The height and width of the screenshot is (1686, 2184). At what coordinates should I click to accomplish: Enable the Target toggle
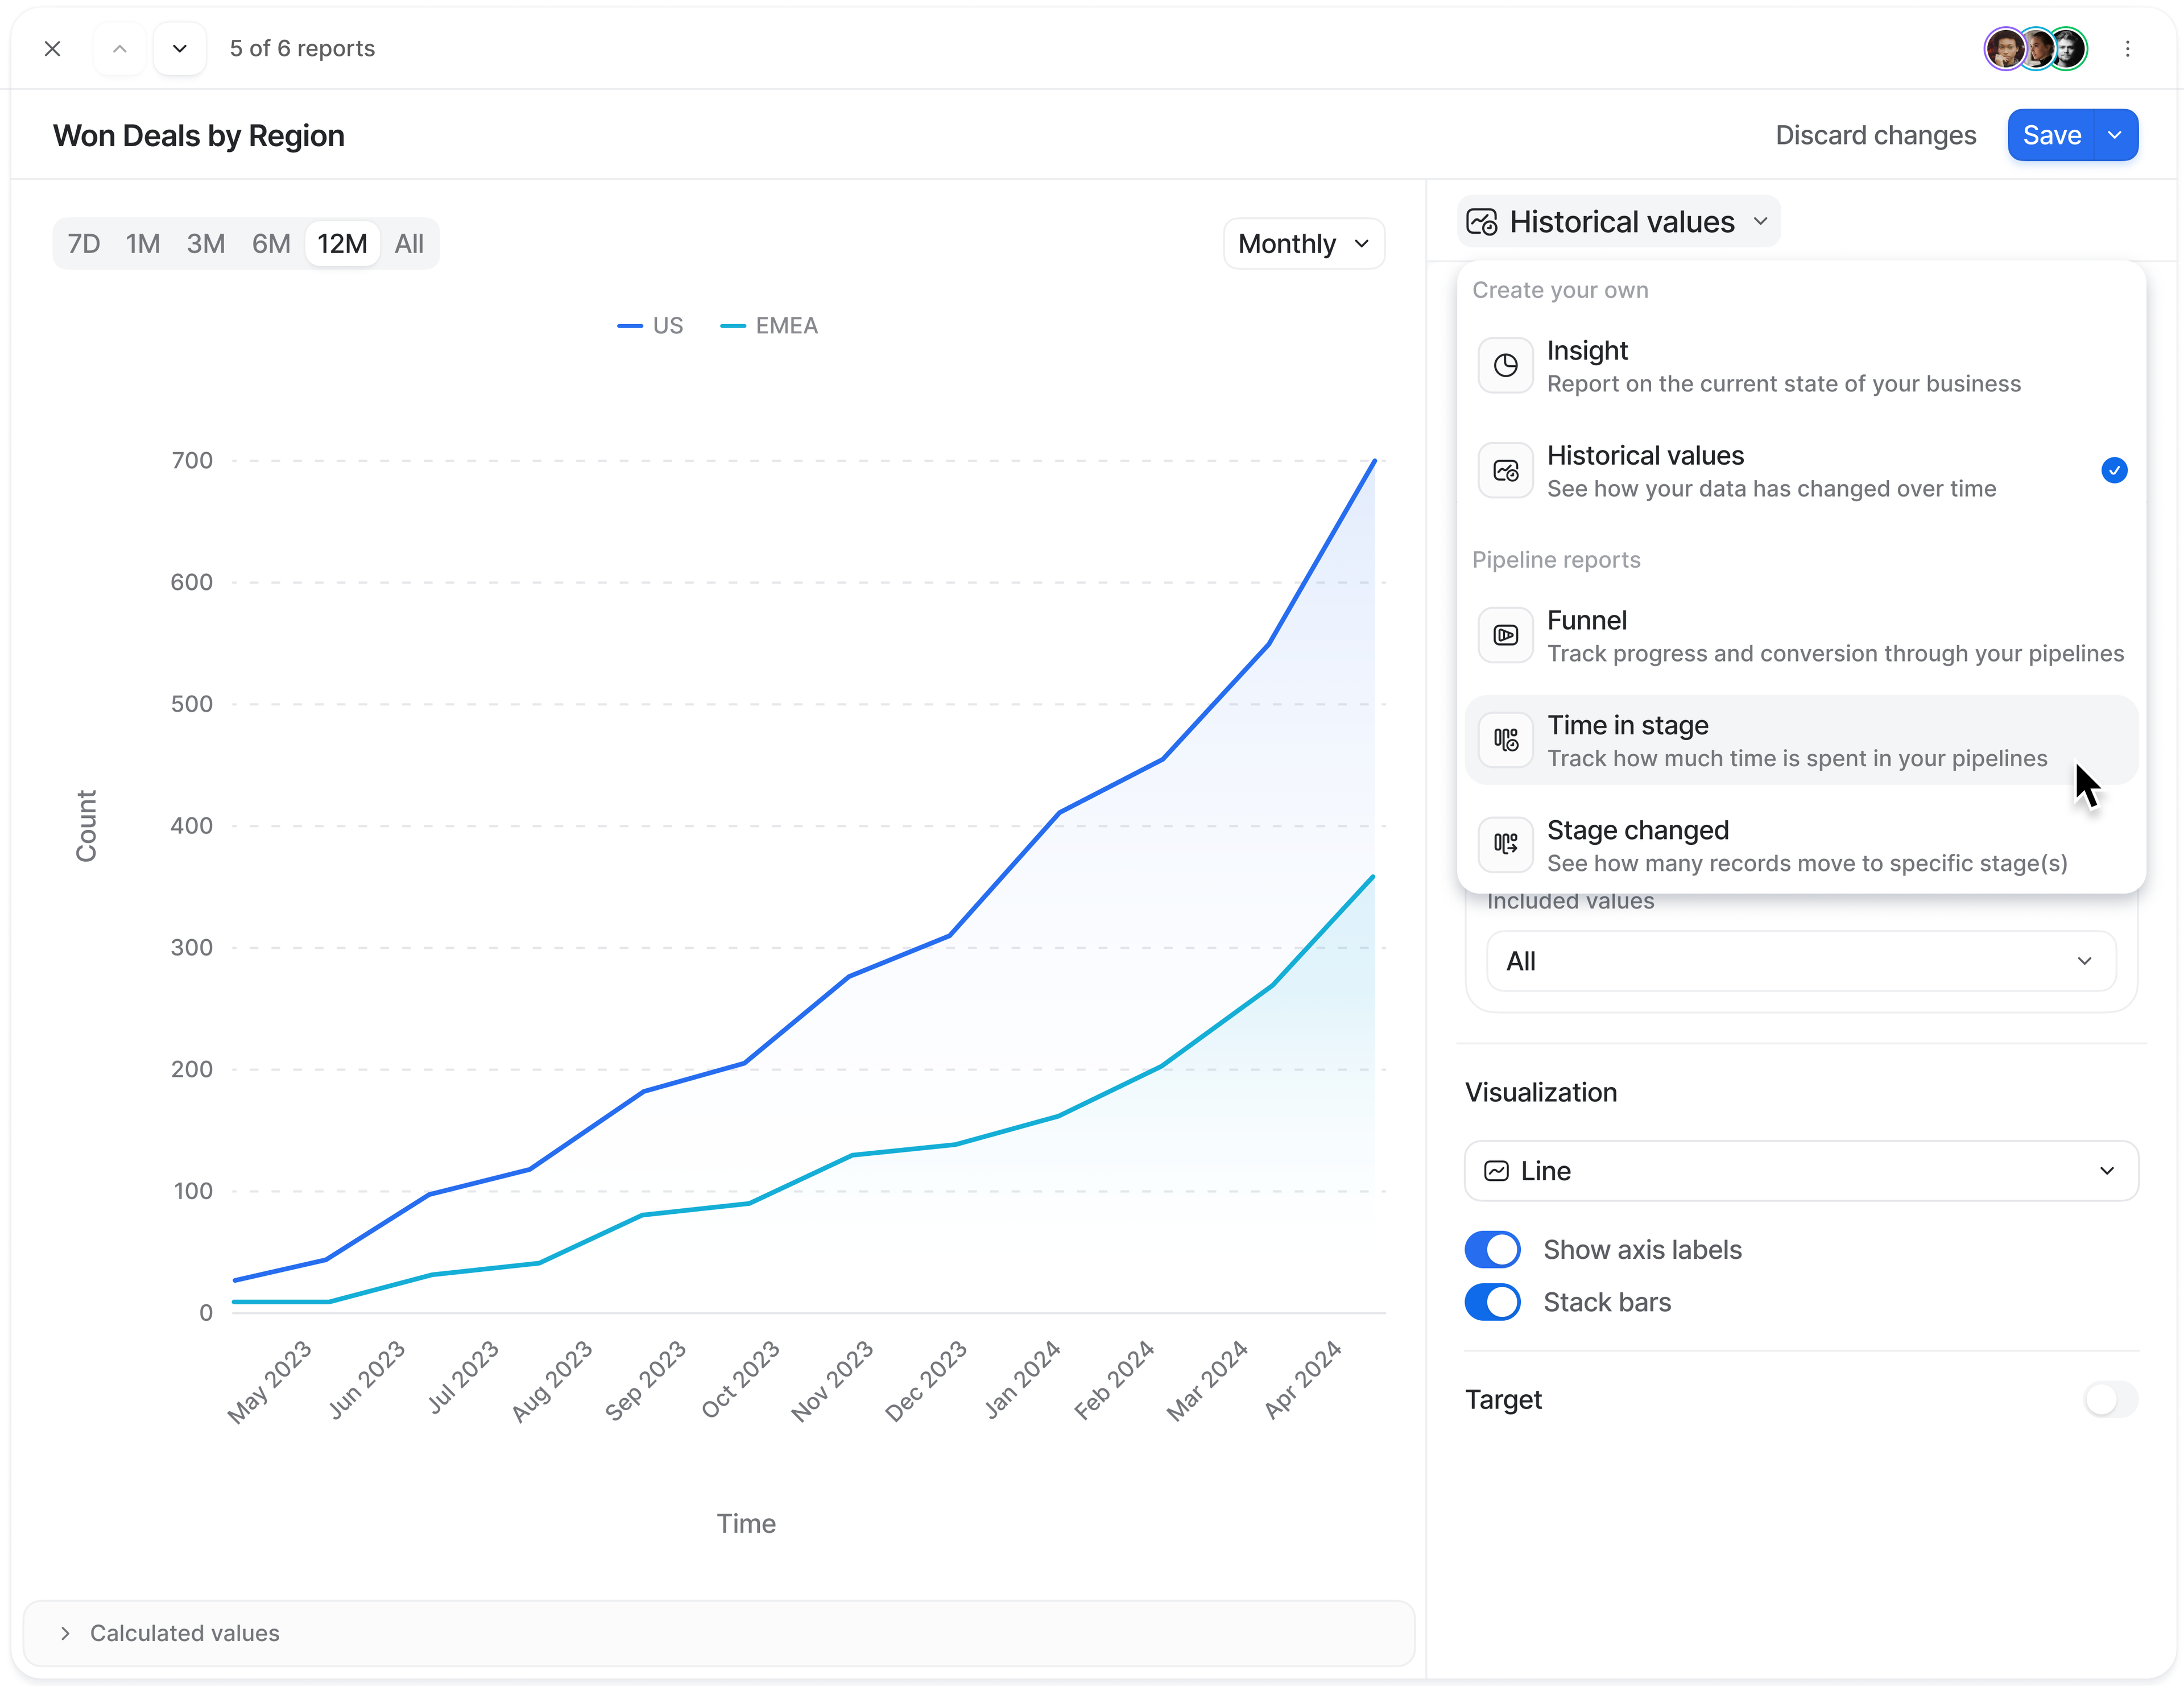[2110, 1399]
